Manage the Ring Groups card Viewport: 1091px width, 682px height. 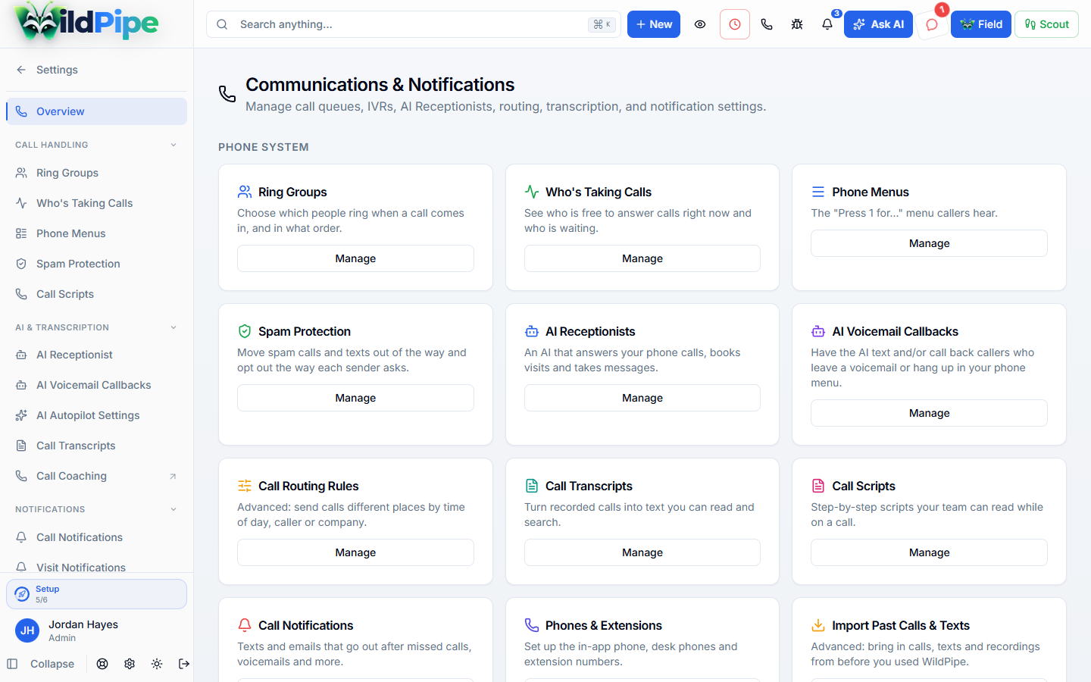(x=355, y=258)
